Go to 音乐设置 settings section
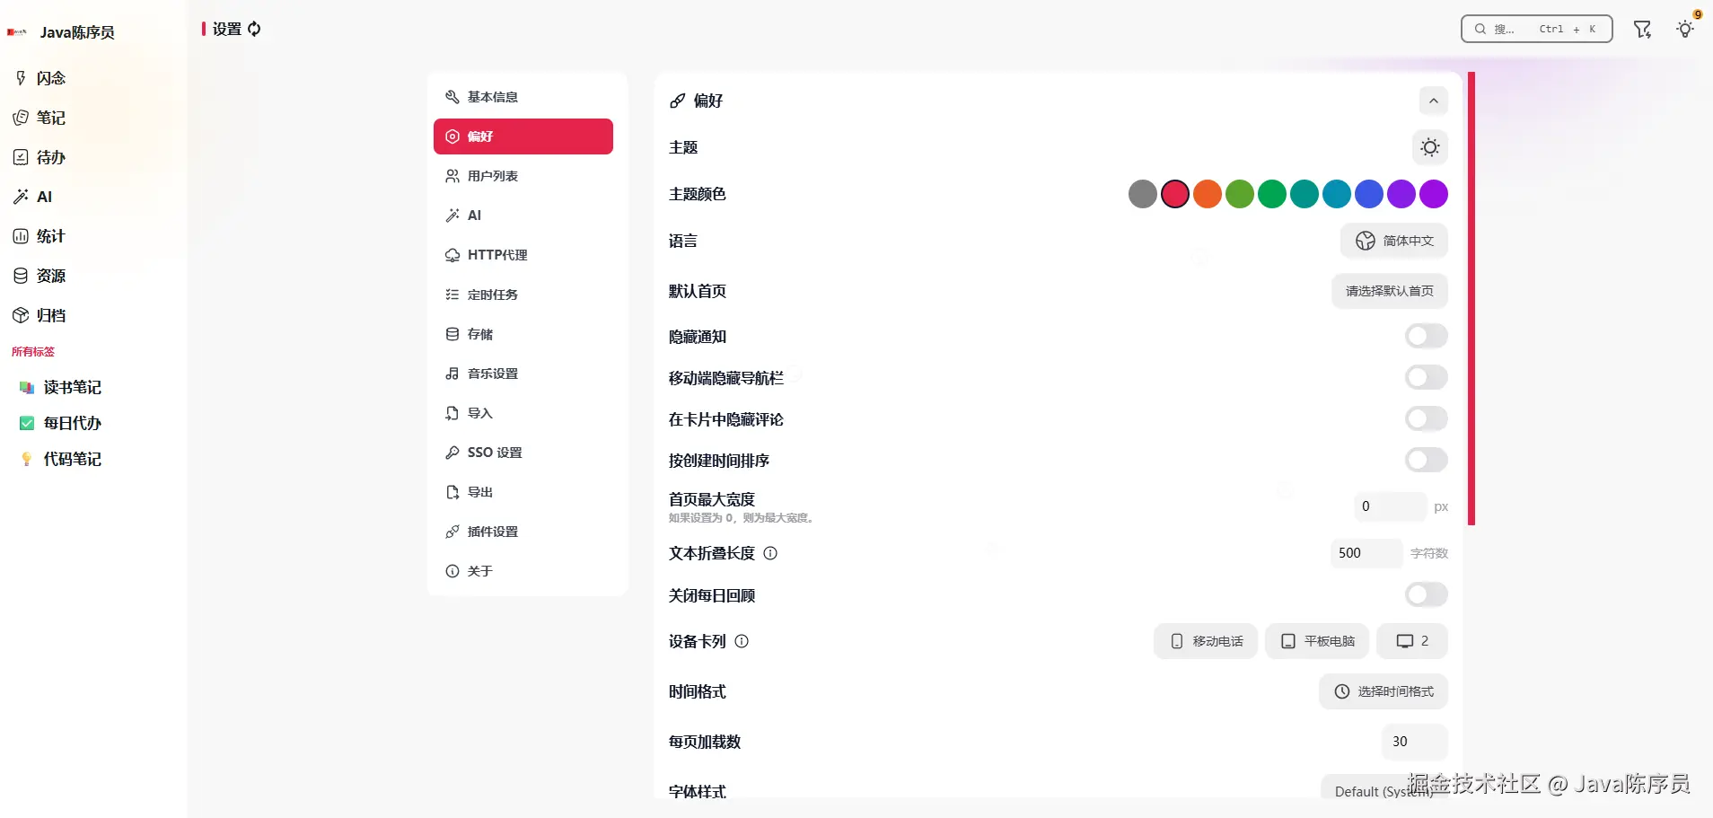The height and width of the screenshot is (818, 1713). (523, 374)
